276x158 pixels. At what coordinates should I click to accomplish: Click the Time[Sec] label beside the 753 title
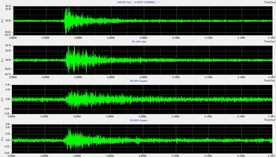[x=269, y=120]
